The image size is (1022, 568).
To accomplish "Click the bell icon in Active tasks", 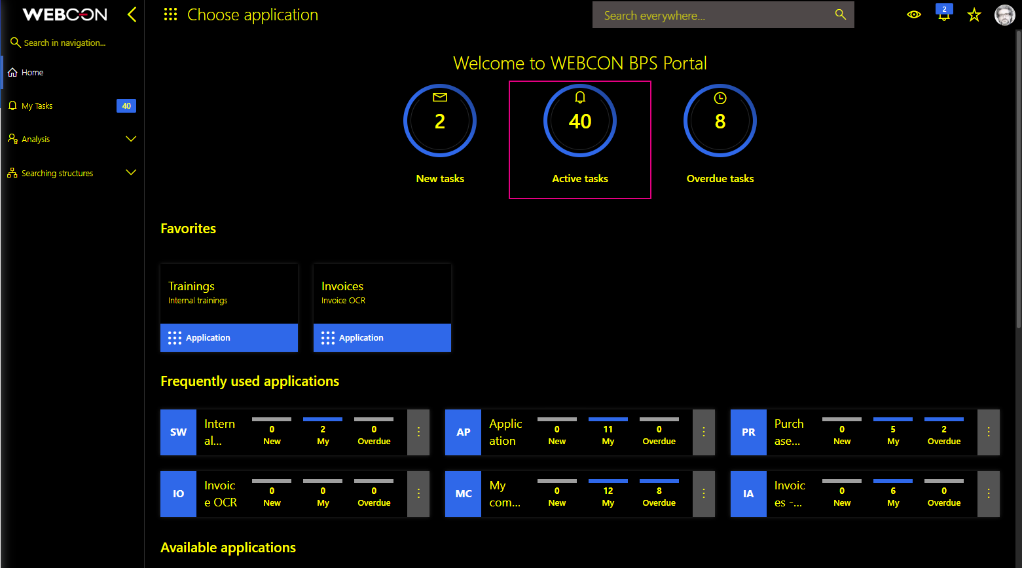I will coord(580,97).
